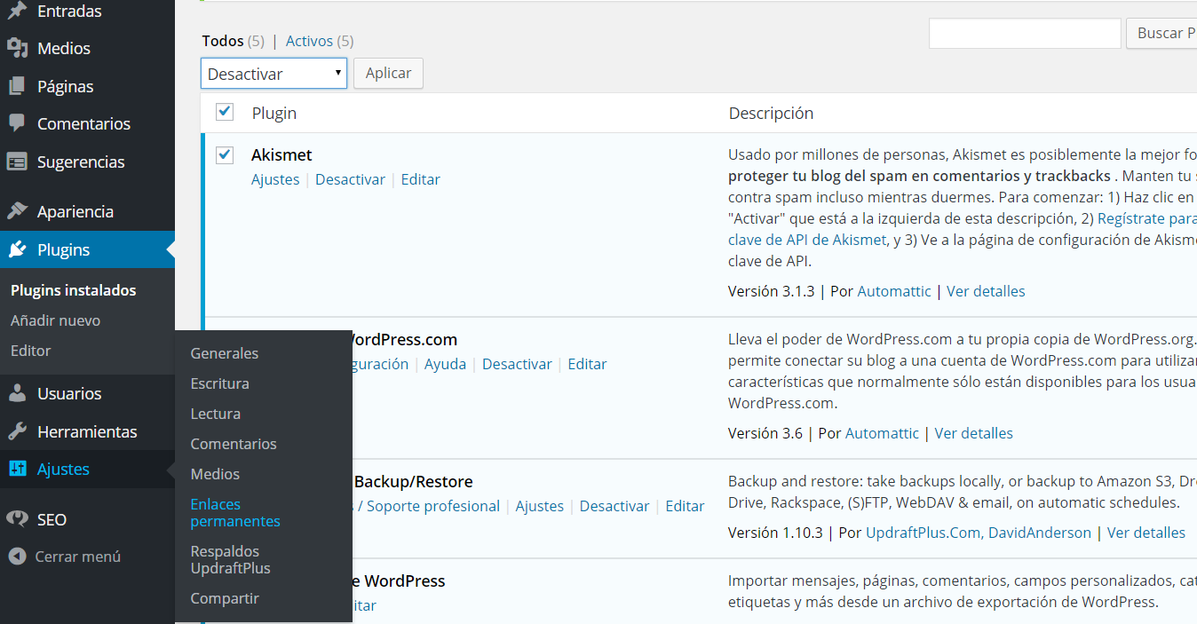This screenshot has height=624, width=1197.
Task: Click the Cerrar menú collapse arrow icon
Action: point(17,557)
